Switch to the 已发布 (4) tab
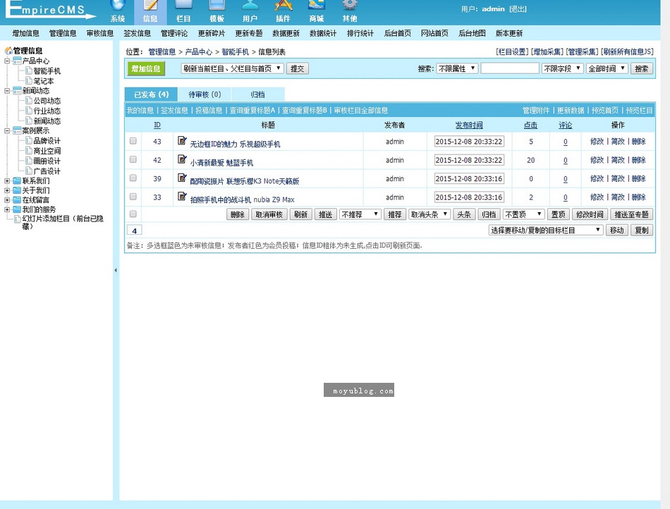The image size is (670, 509). pos(151,94)
